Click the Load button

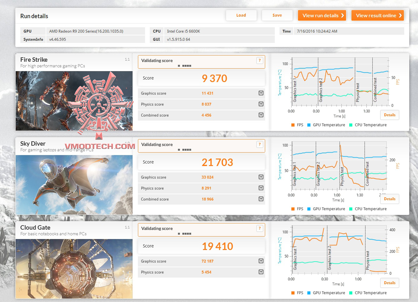pyautogui.click(x=241, y=15)
